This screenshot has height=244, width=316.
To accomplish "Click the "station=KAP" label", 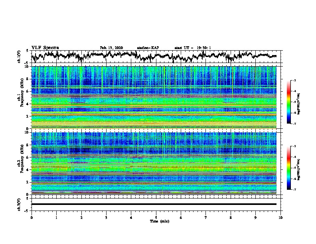I will click(x=148, y=48).
